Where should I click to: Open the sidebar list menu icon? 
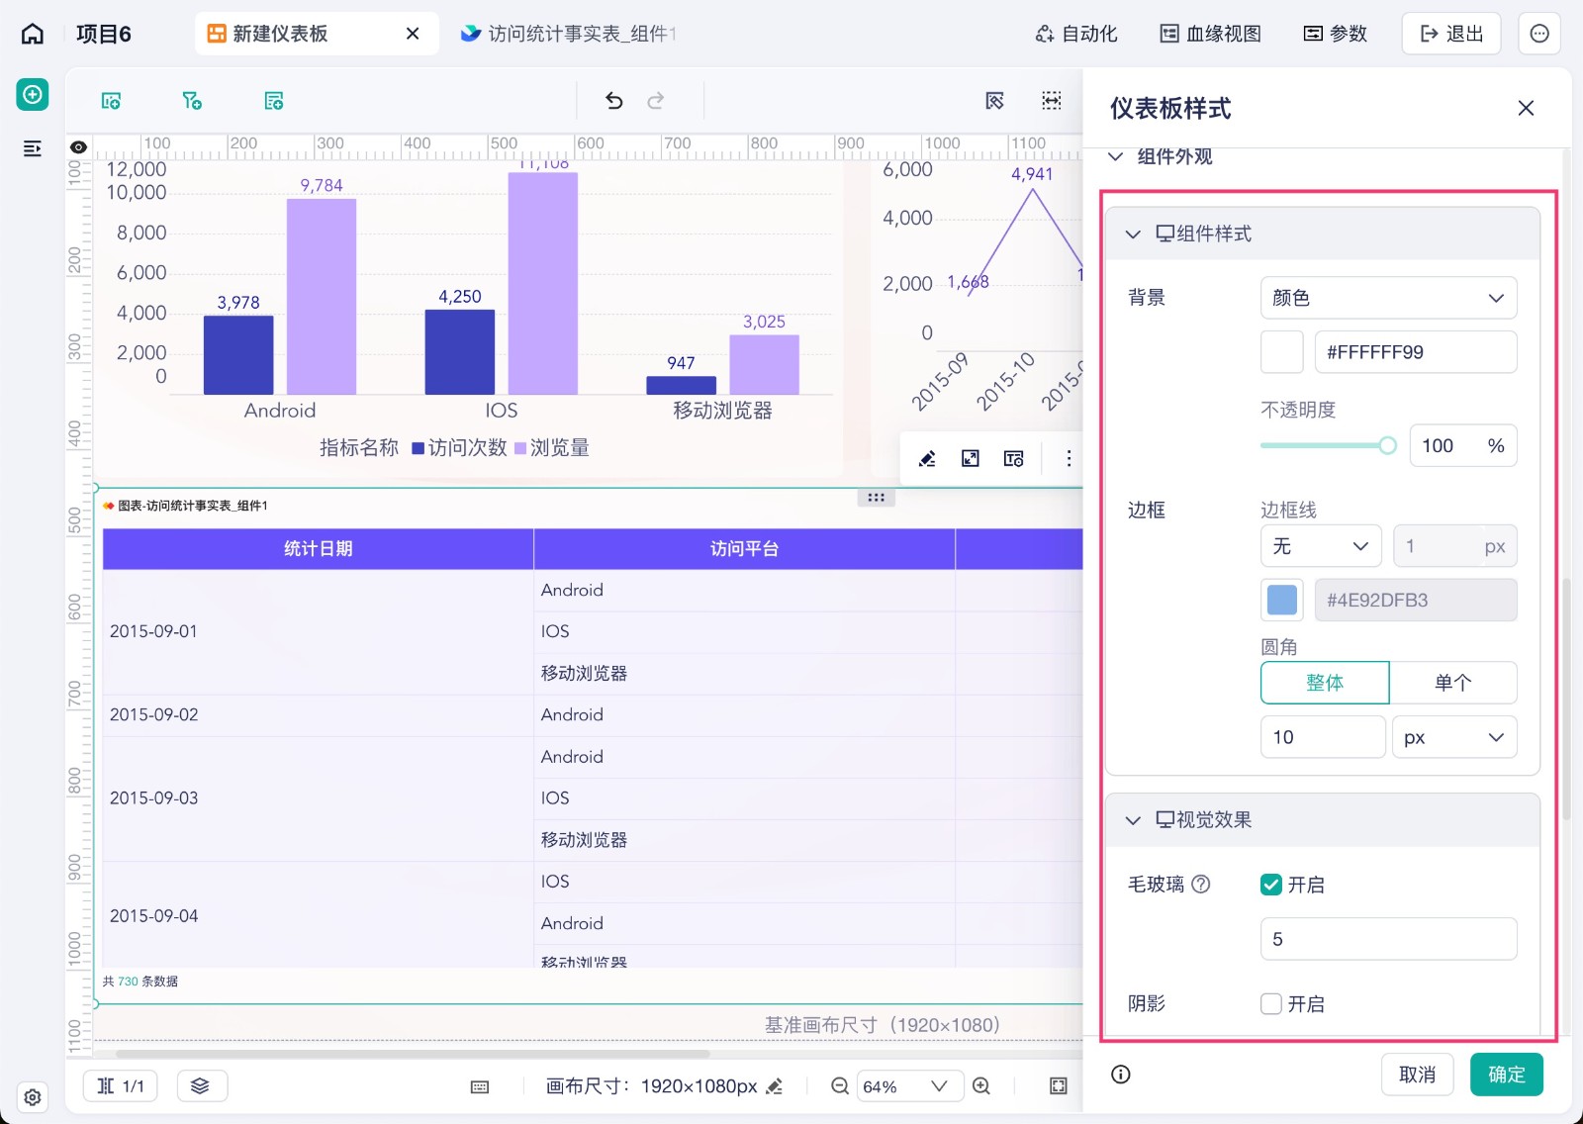33,148
